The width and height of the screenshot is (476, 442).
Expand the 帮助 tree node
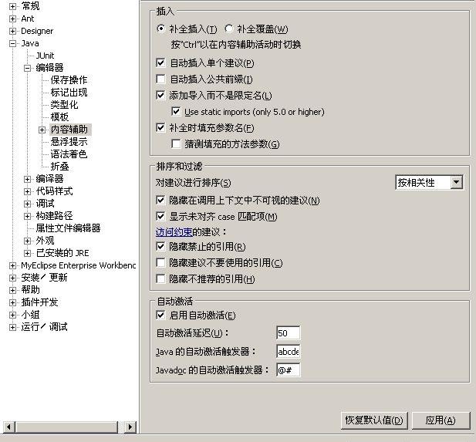click(12, 290)
